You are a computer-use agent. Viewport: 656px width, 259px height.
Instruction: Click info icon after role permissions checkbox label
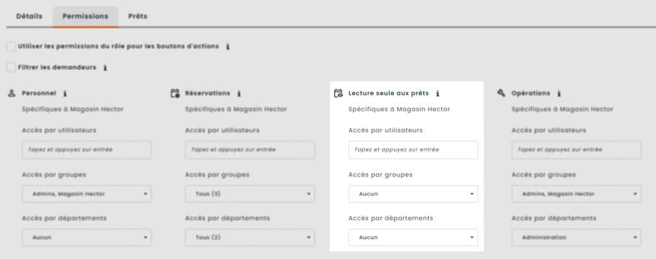pos(228,47)
